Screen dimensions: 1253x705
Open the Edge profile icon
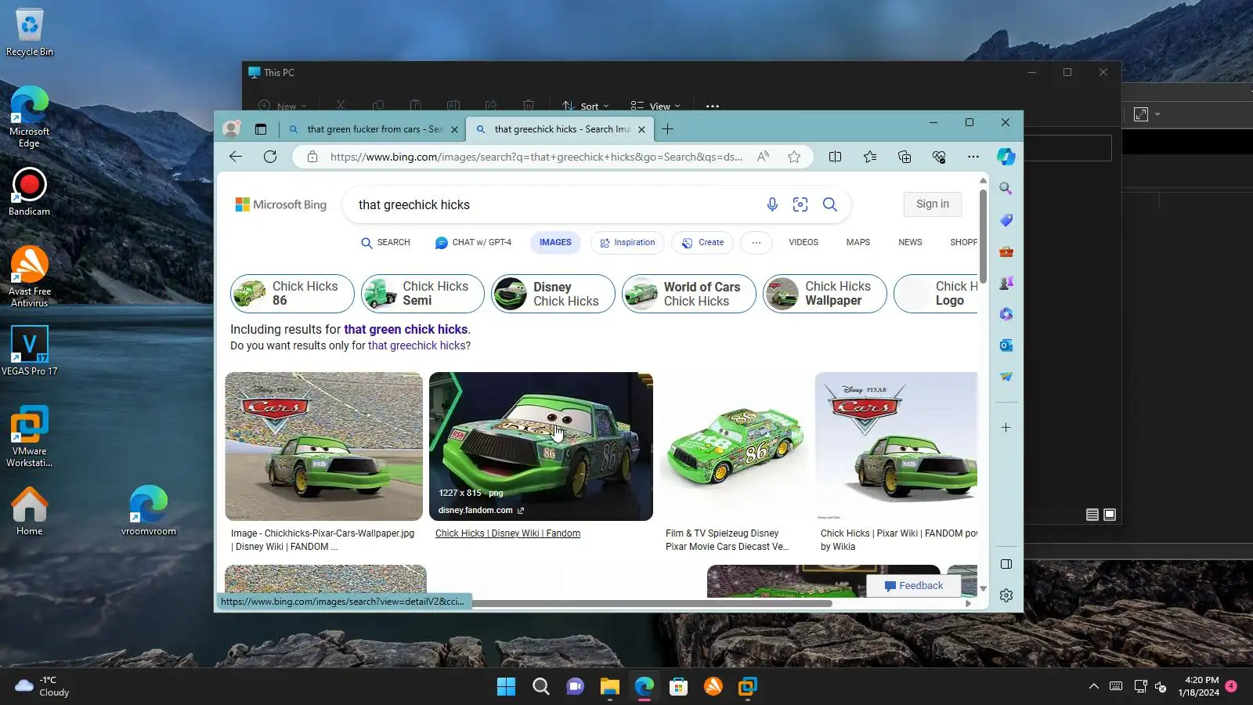tap(232, 129)
